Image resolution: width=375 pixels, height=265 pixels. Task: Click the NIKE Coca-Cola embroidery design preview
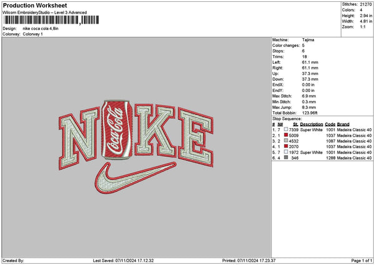(136, 147)
